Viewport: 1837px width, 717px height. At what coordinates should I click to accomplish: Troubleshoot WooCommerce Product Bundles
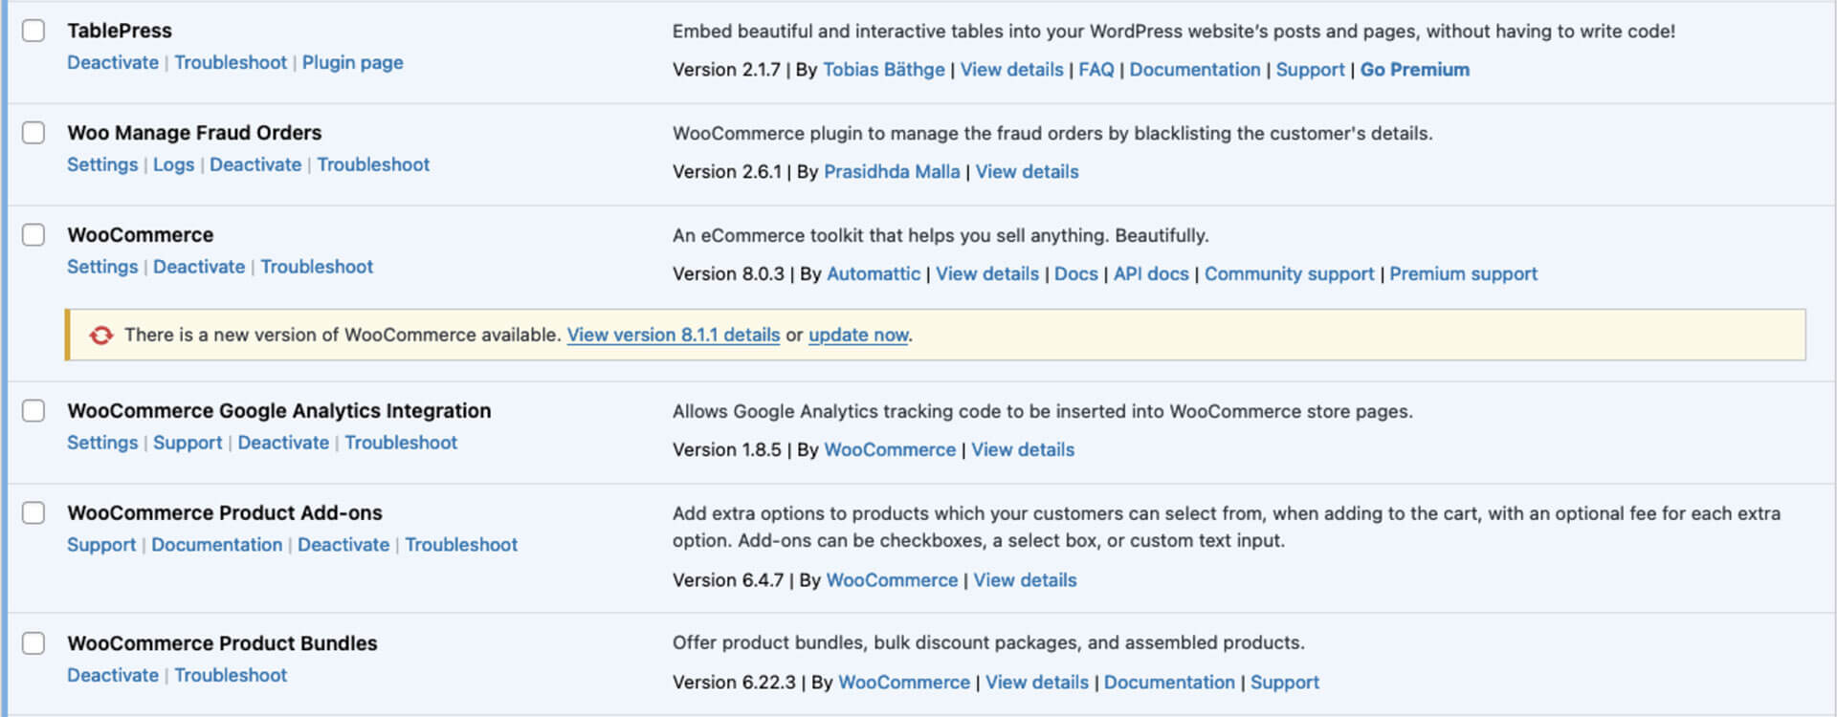231,676
